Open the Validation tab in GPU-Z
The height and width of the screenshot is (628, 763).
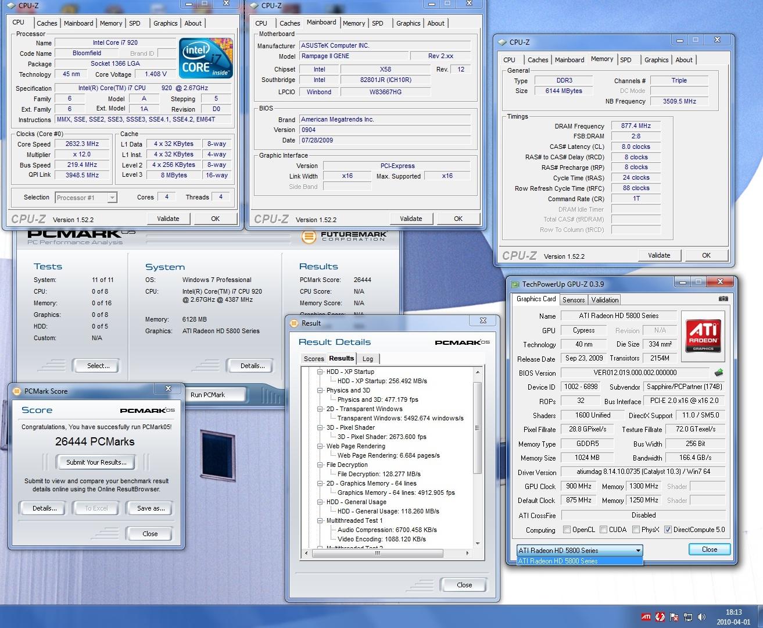point(605,299)
